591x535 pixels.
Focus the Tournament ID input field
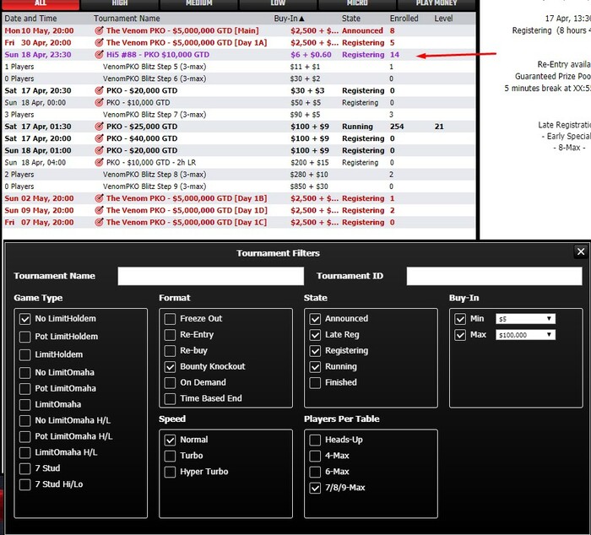click(x=494, y=276)
